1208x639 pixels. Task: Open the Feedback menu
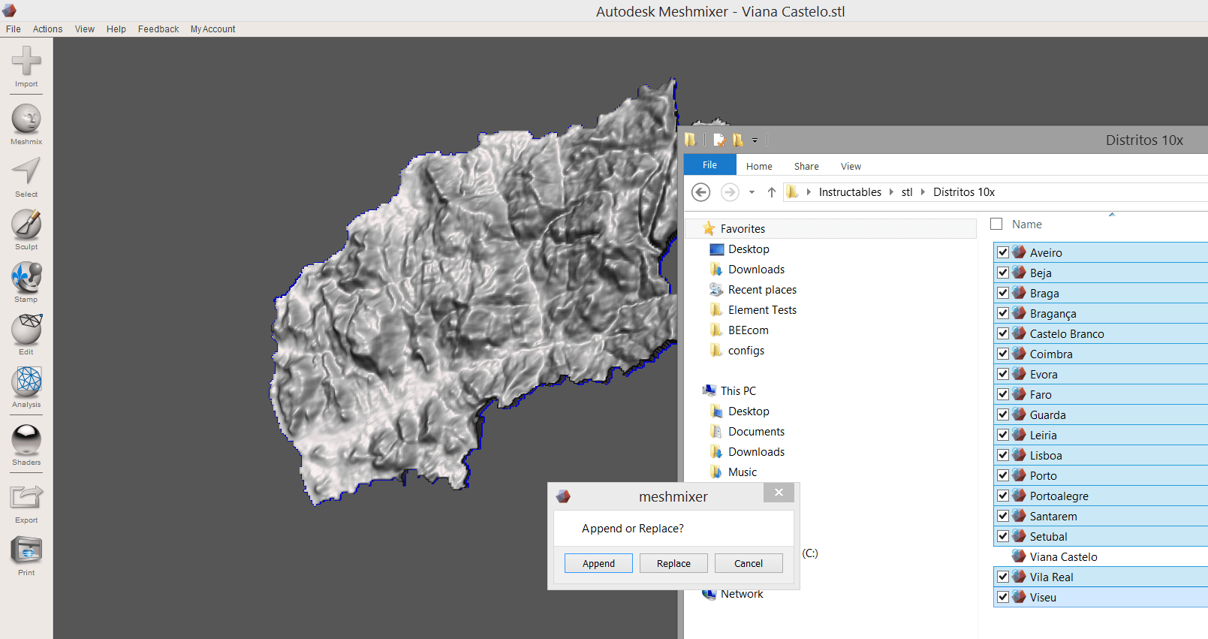pyautogui.click(x=158, y=29)
